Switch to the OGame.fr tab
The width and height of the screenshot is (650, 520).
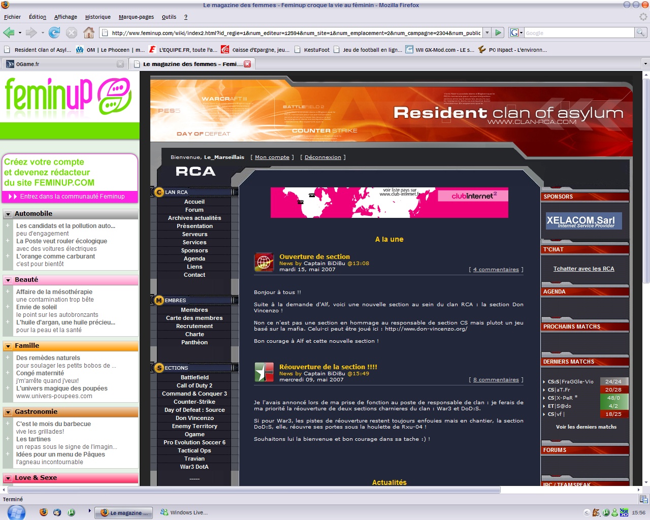point(61,64)
